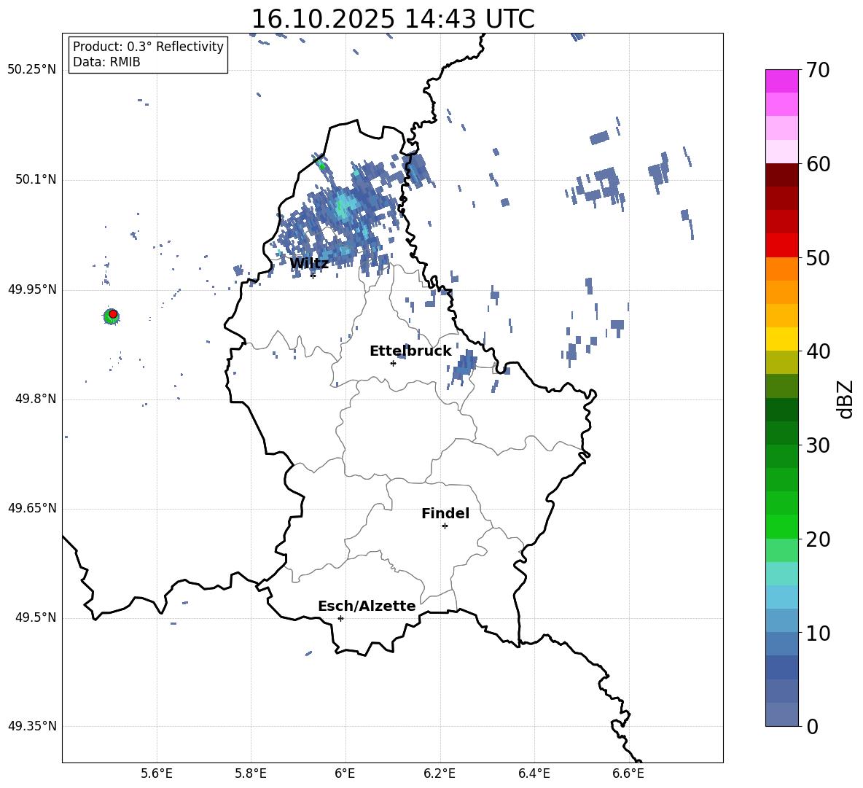Click the colorbar tick value 10
This screenshot has height=788, width=863.
pyautogui.click(x=818, y=633)
